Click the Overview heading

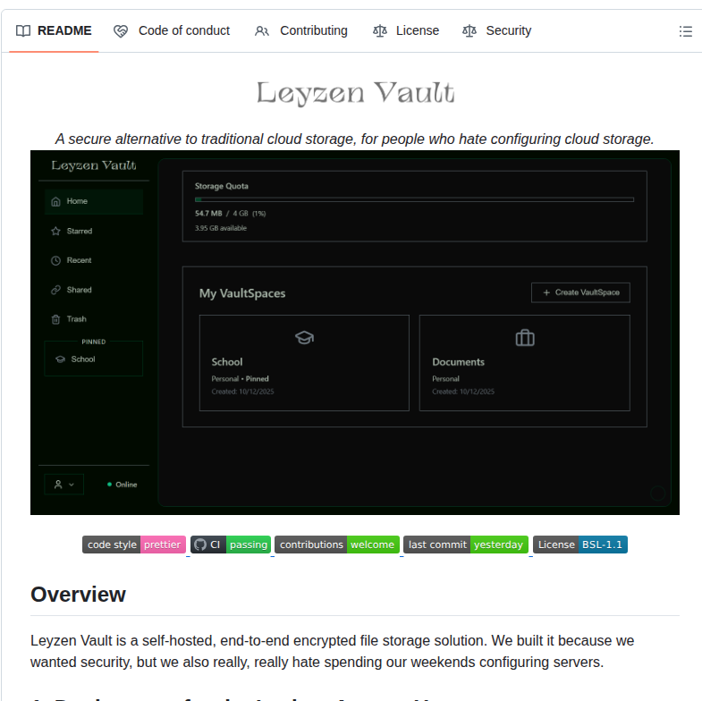coord(78,595)
